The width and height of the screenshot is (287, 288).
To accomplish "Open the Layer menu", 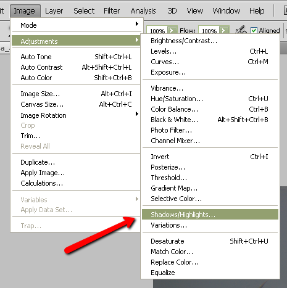I will pos(54,11).
